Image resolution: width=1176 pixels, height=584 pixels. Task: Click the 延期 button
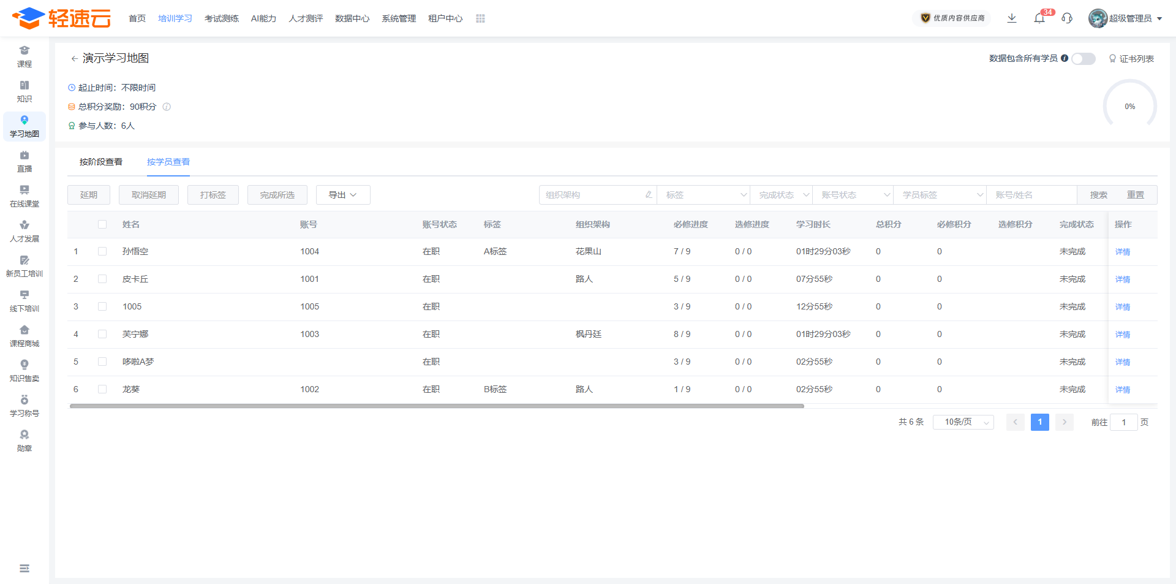[x=89, y=195]
